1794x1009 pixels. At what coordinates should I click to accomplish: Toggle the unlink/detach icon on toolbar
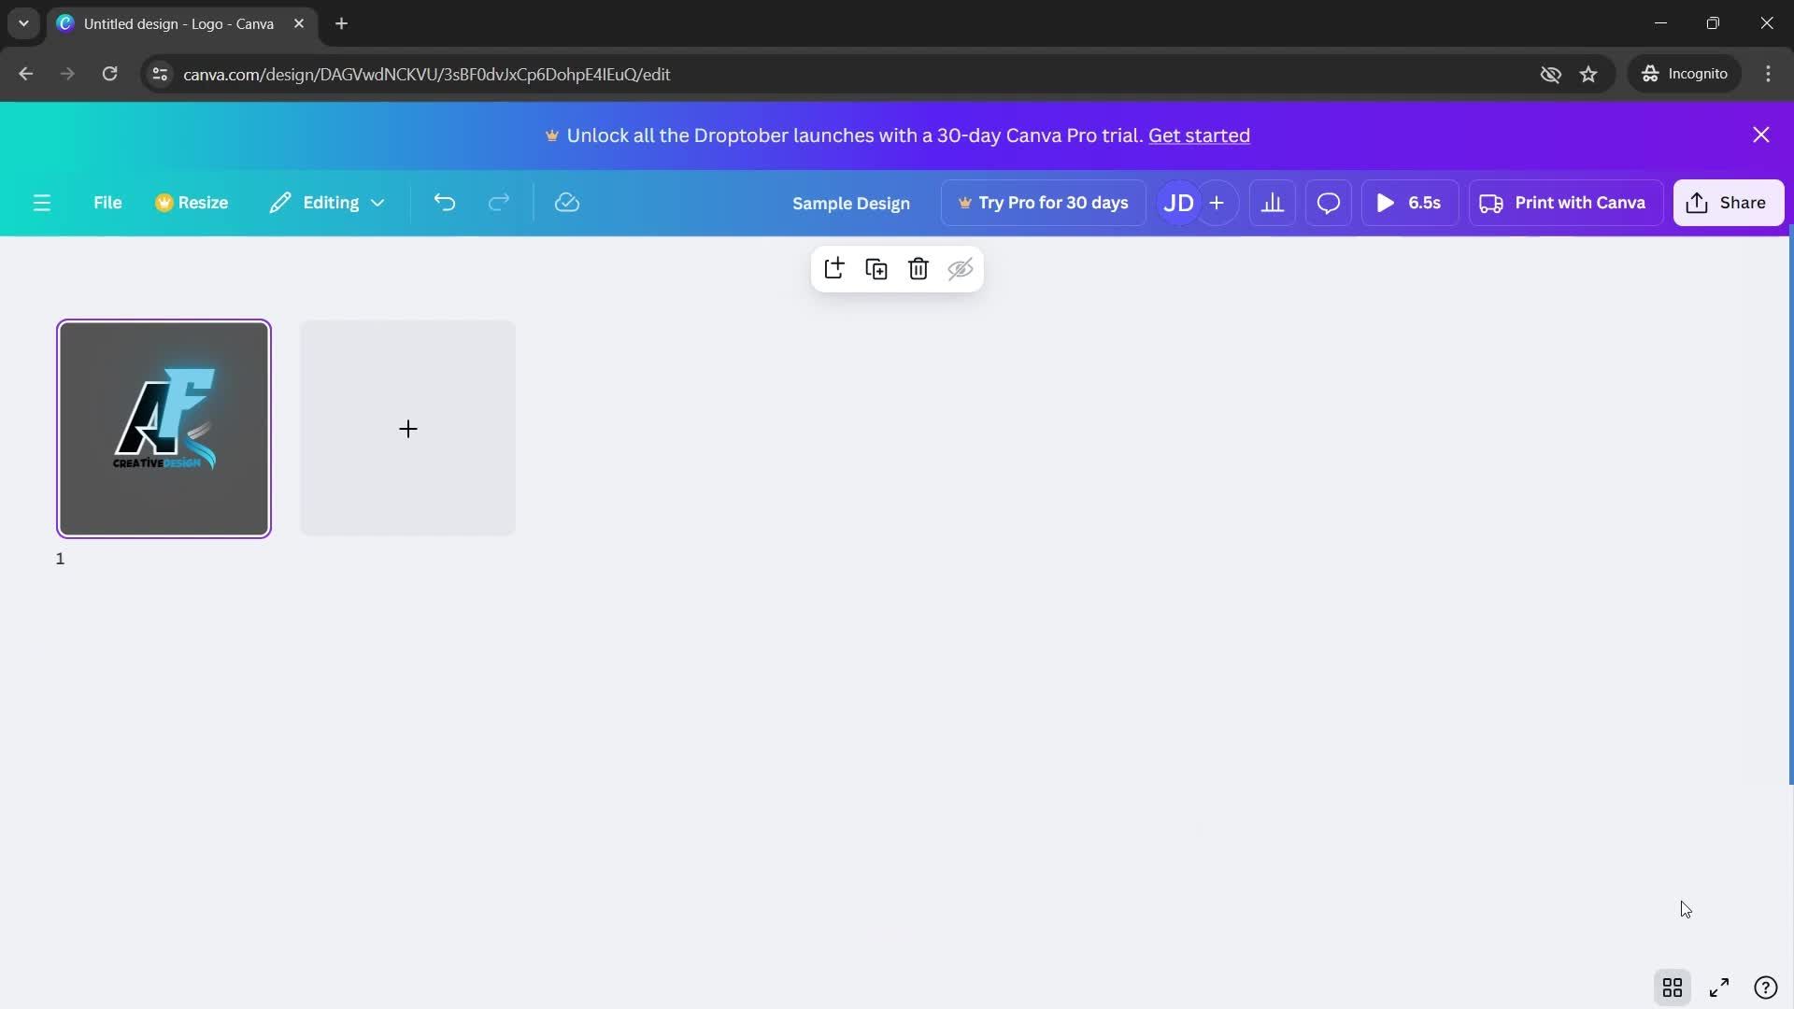pyautogui.click(x=961, y=270)
